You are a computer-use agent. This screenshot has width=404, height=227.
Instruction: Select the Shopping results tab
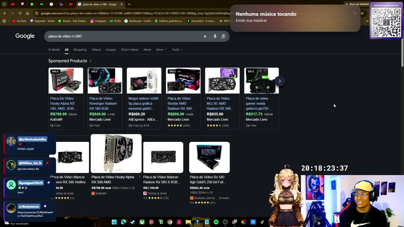tap(80, 49)
